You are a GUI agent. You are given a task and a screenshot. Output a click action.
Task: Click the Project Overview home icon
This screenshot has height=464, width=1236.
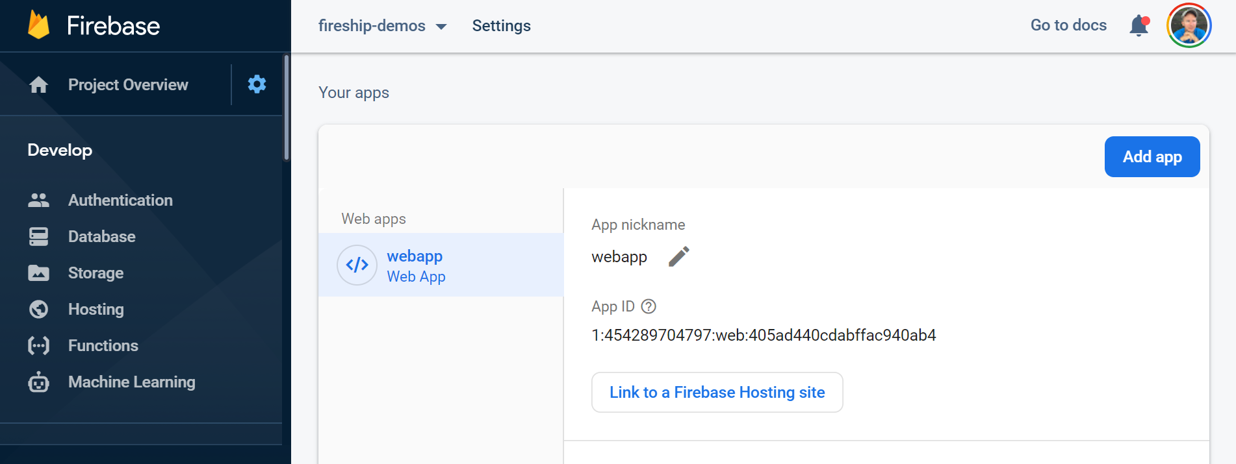pyautogui.click(x=38, y=85)
